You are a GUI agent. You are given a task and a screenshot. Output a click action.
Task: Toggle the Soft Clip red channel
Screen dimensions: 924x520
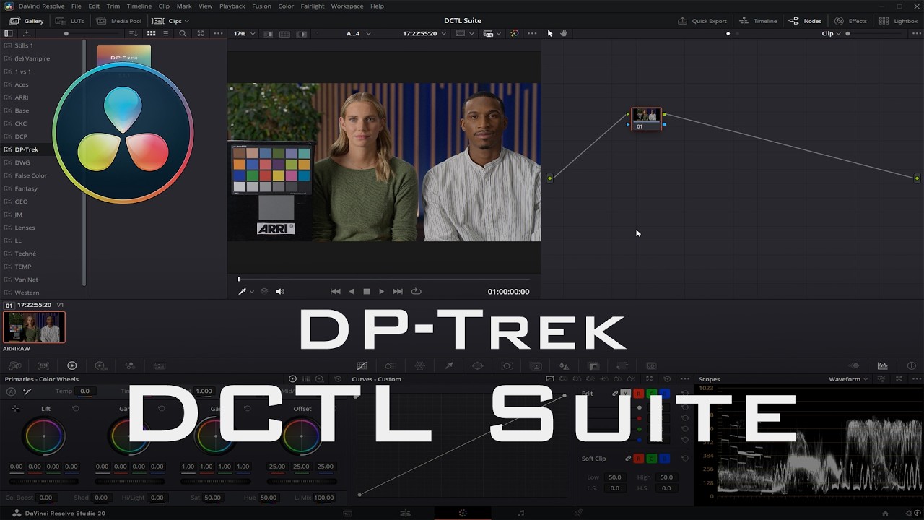638,459
